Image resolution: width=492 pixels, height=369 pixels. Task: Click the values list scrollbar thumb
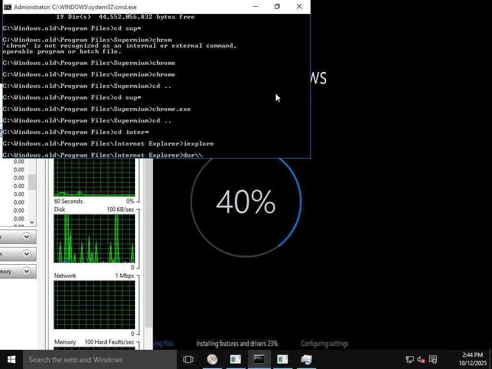tap(32, 182)
